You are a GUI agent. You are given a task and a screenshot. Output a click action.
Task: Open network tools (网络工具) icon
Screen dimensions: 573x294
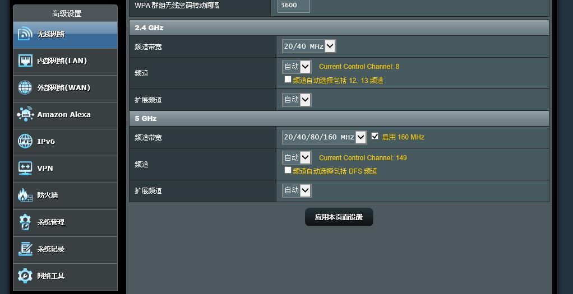click(25, 276)
